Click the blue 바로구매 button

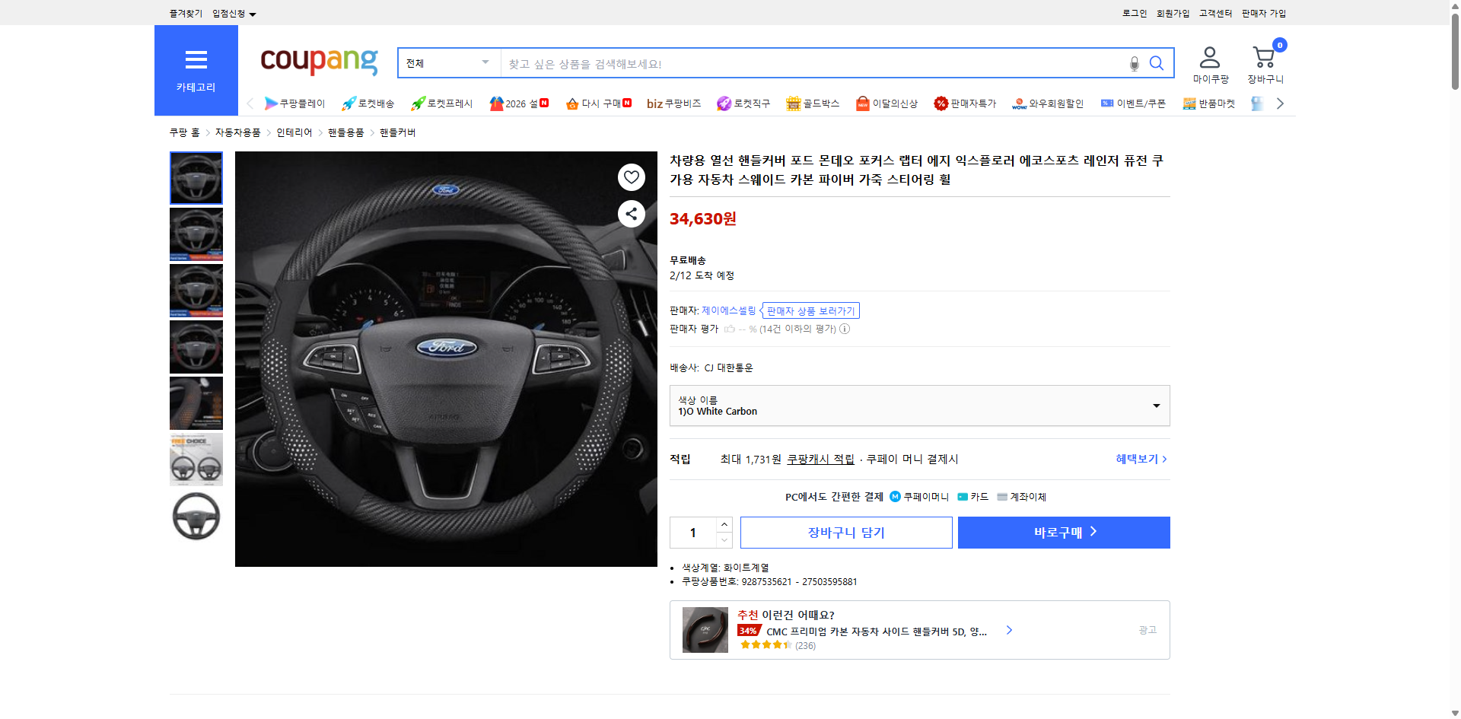(x=1063, y=533)
